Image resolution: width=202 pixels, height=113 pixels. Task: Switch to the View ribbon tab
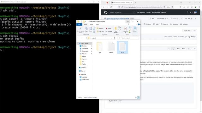click(98, 24)
